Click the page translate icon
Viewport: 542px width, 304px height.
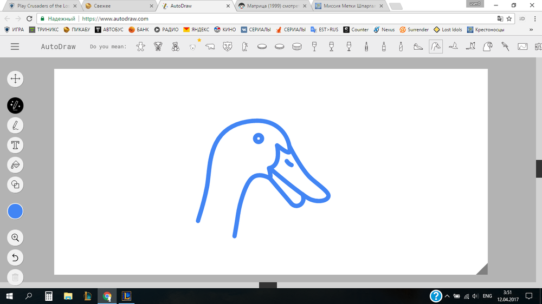[500, 18]
